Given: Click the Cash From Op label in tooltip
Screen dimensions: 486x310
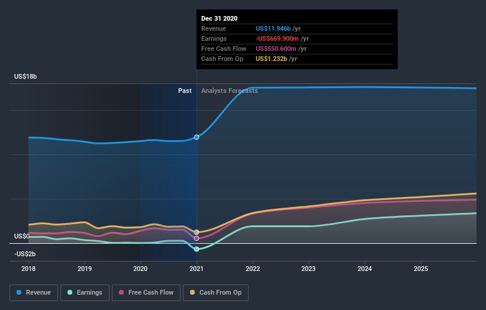Looking at the screenshot, I should tap(222, 59).
